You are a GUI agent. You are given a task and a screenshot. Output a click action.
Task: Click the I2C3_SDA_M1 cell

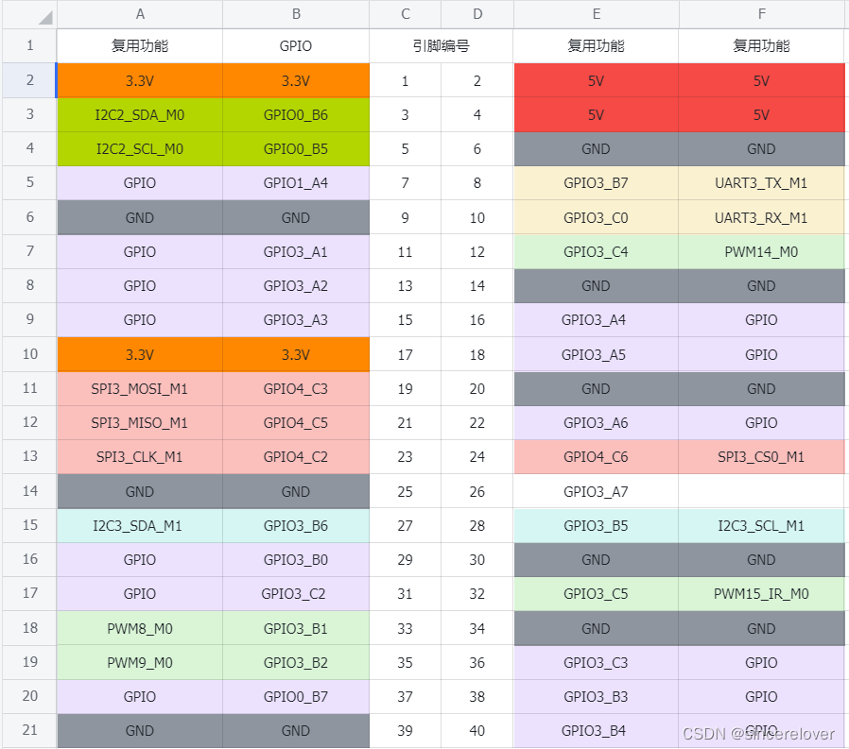tap(140, 525)
